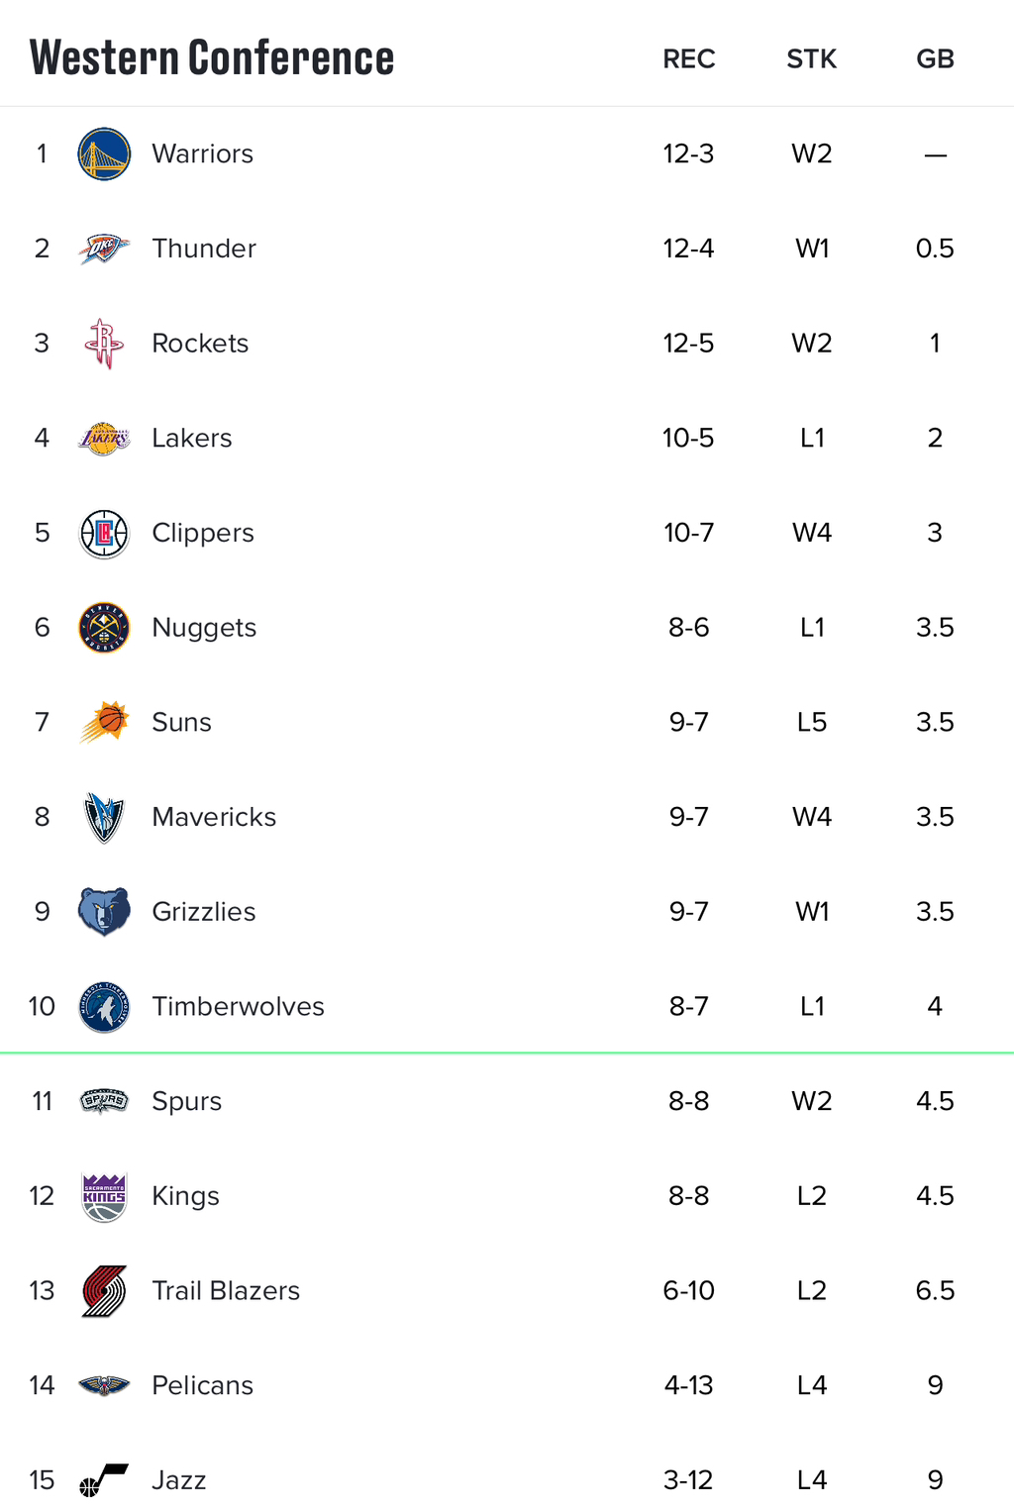Select the Rockets logo icon
This screenshot has height=1512, width=1014.
click(x=104, y=344)
